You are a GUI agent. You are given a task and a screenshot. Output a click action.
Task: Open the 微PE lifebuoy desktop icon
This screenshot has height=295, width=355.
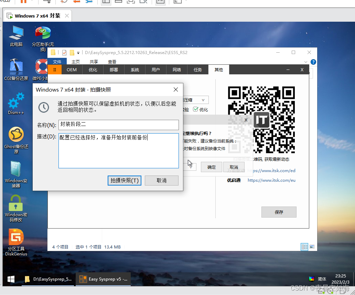tap(41, 70)
